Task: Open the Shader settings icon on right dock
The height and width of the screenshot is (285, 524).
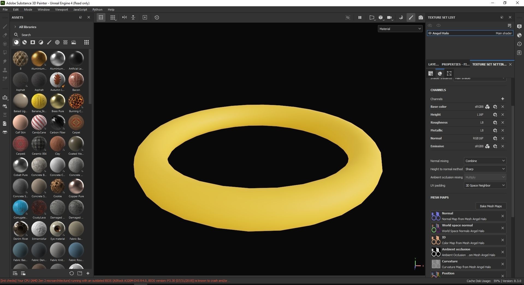Action: tap(519, 35)
